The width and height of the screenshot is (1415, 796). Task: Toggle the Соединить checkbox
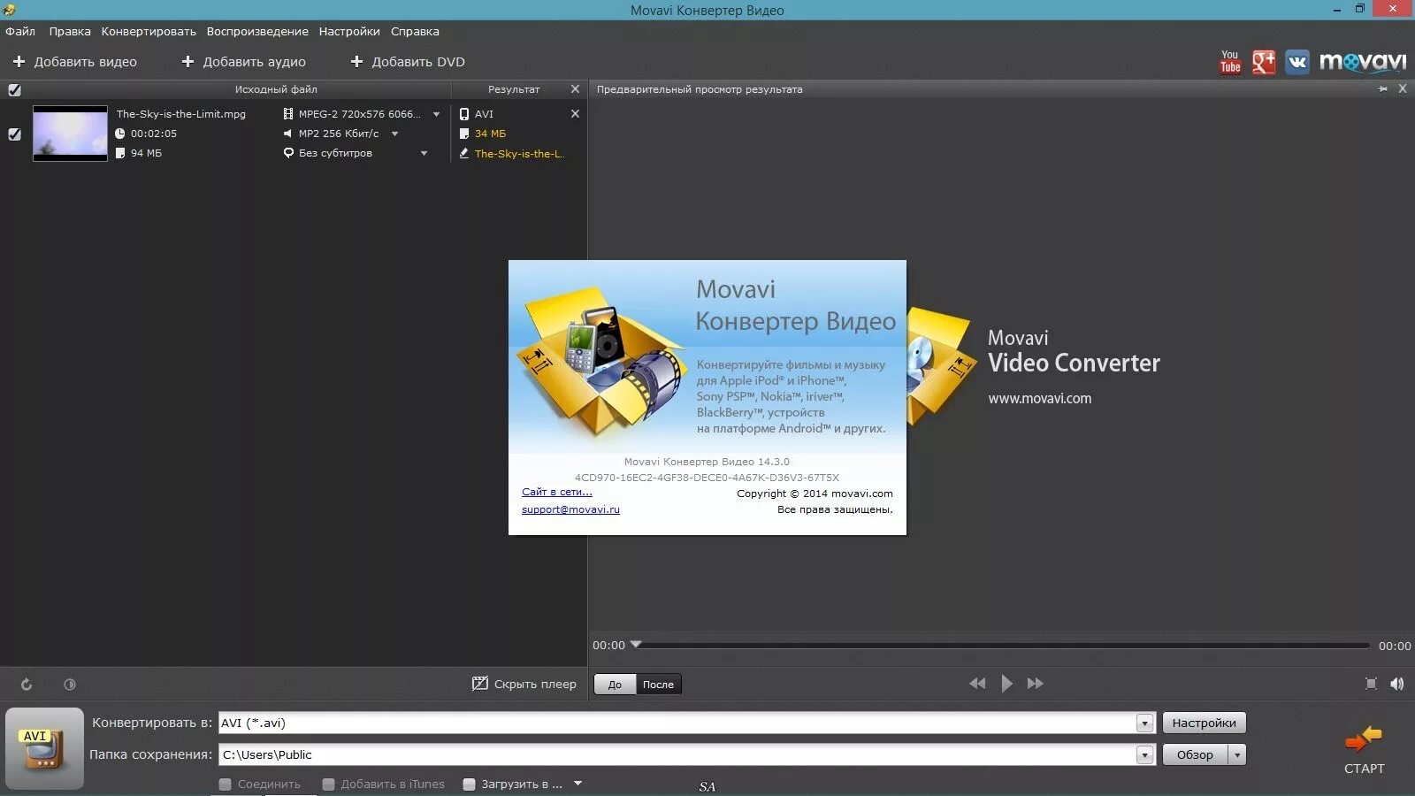pyautogui.click(x=226, y=784)
